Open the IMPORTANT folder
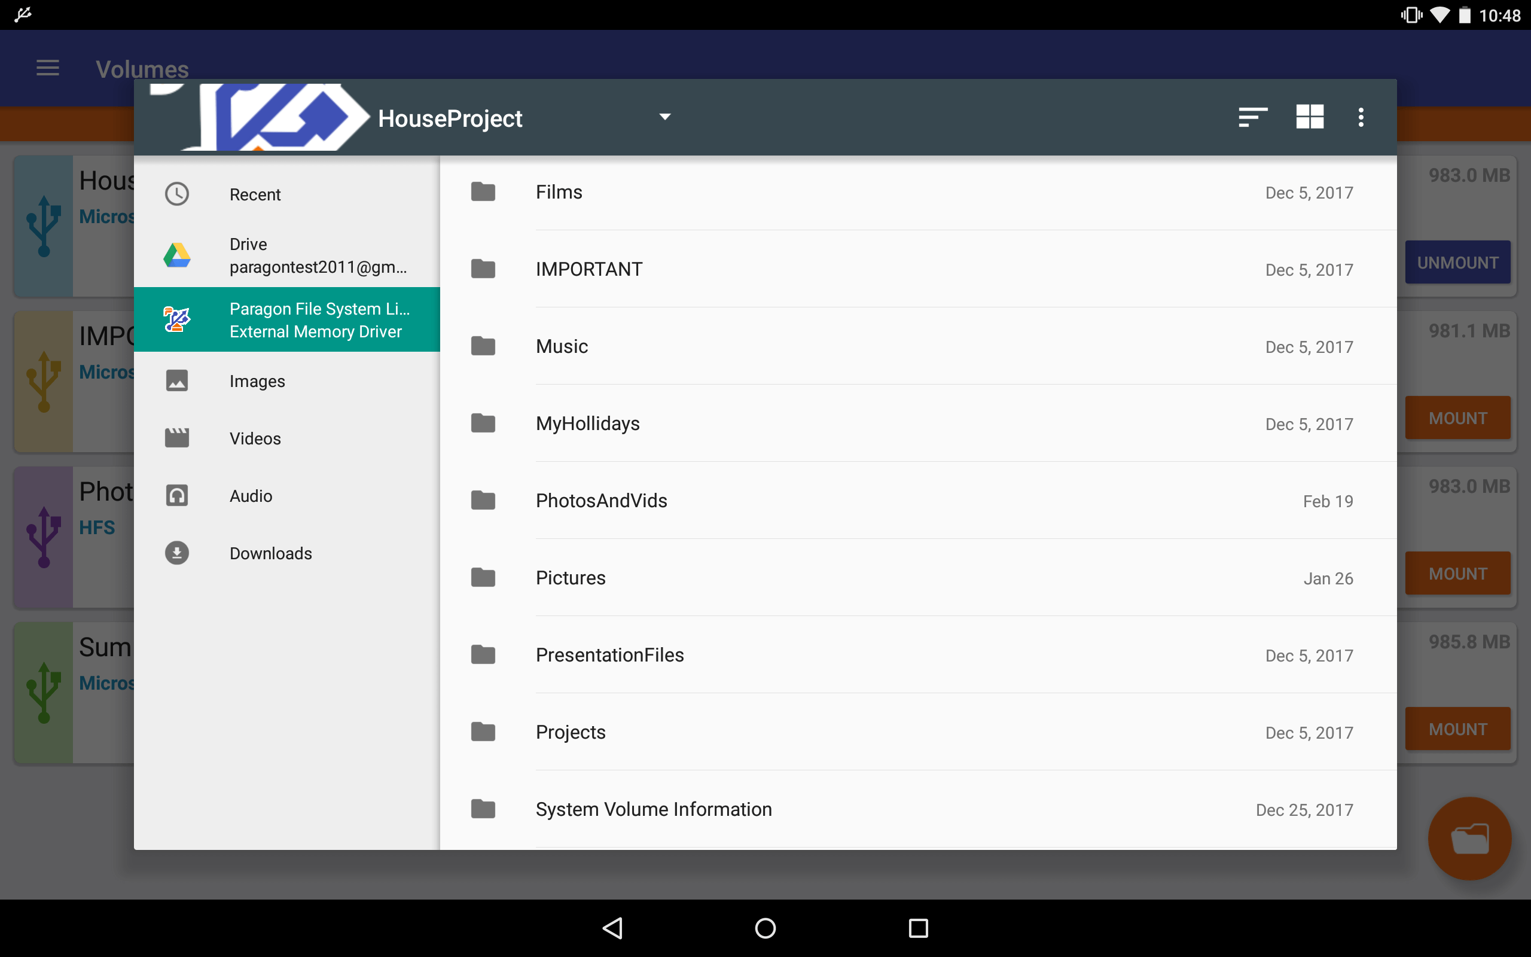This screenshot has width=1531, height=957. point(588,269)
